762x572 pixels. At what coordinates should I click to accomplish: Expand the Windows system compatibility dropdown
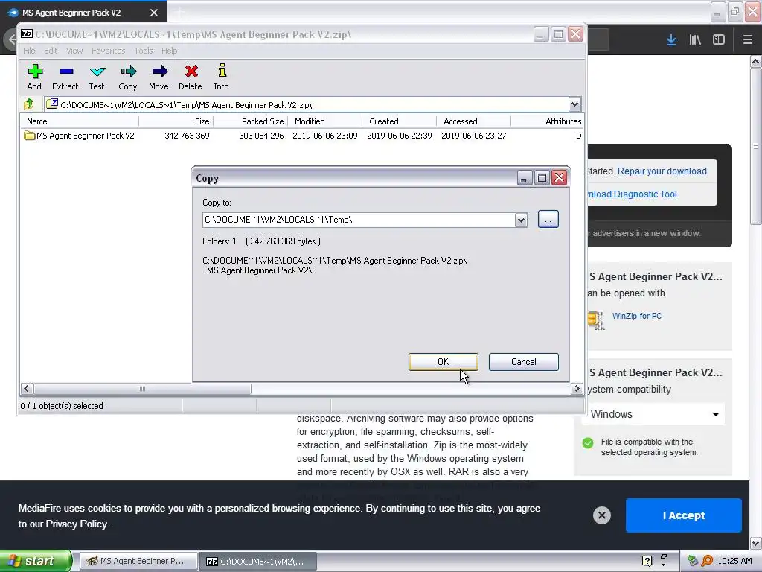click(x=655, y=414)
